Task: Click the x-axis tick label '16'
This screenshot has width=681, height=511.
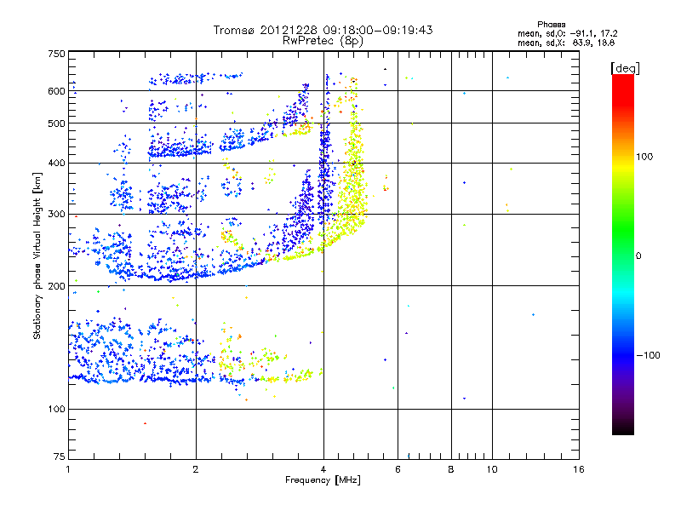Action: [x=579, y=469]
